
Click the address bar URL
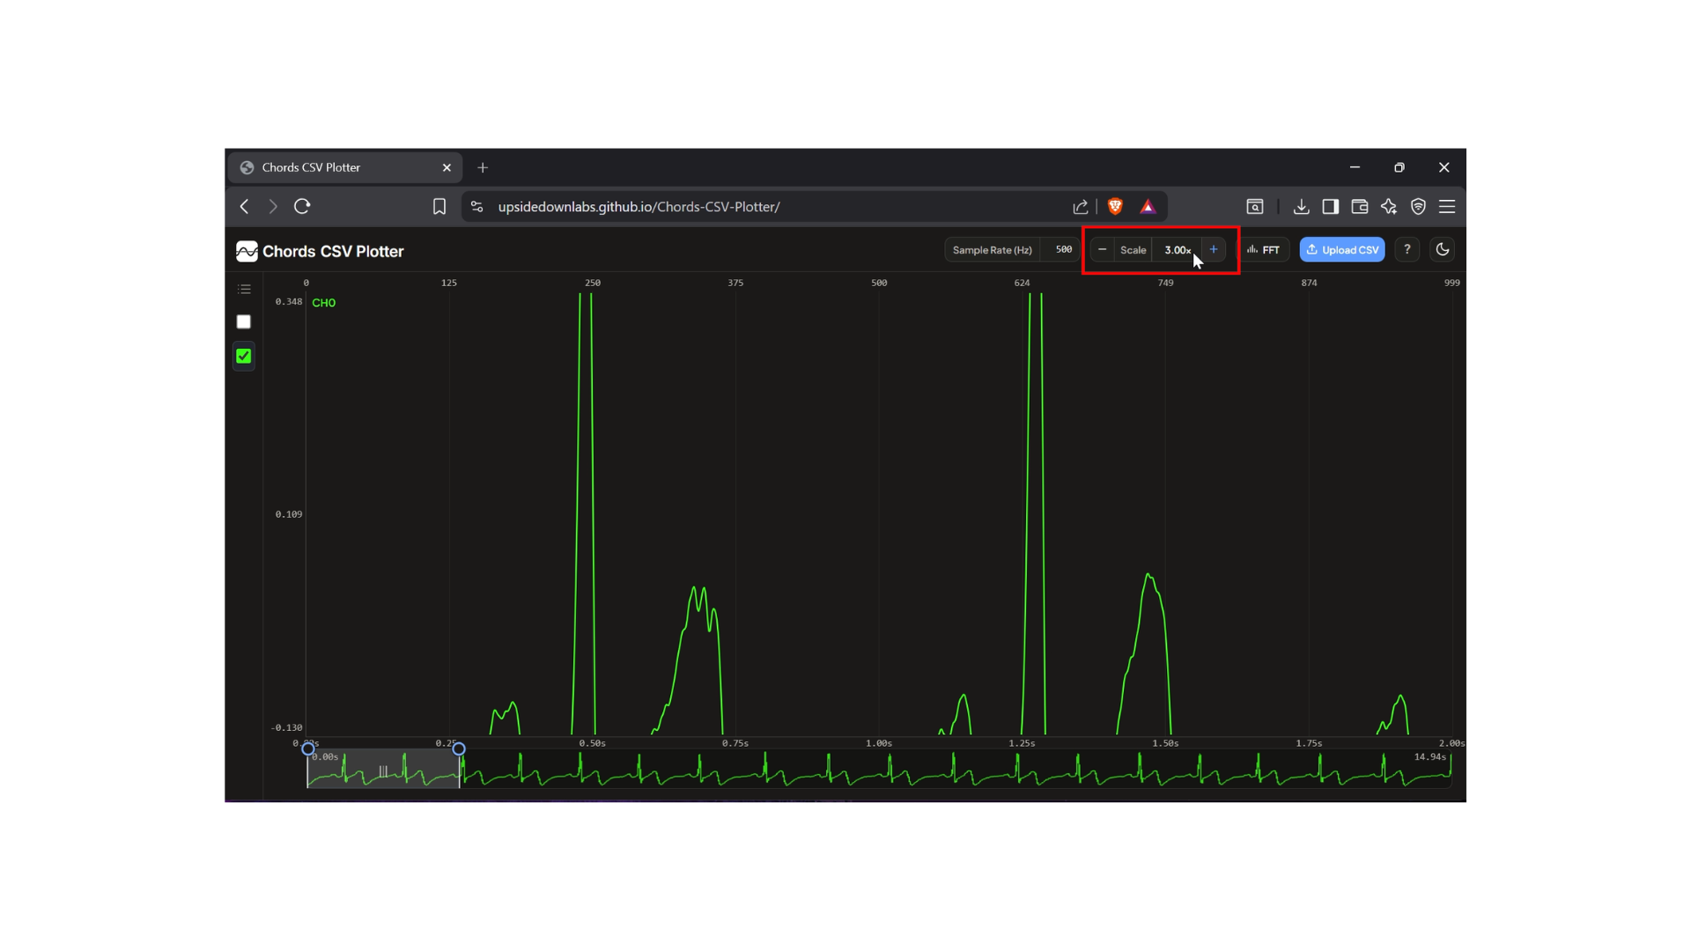pos(639,207)
